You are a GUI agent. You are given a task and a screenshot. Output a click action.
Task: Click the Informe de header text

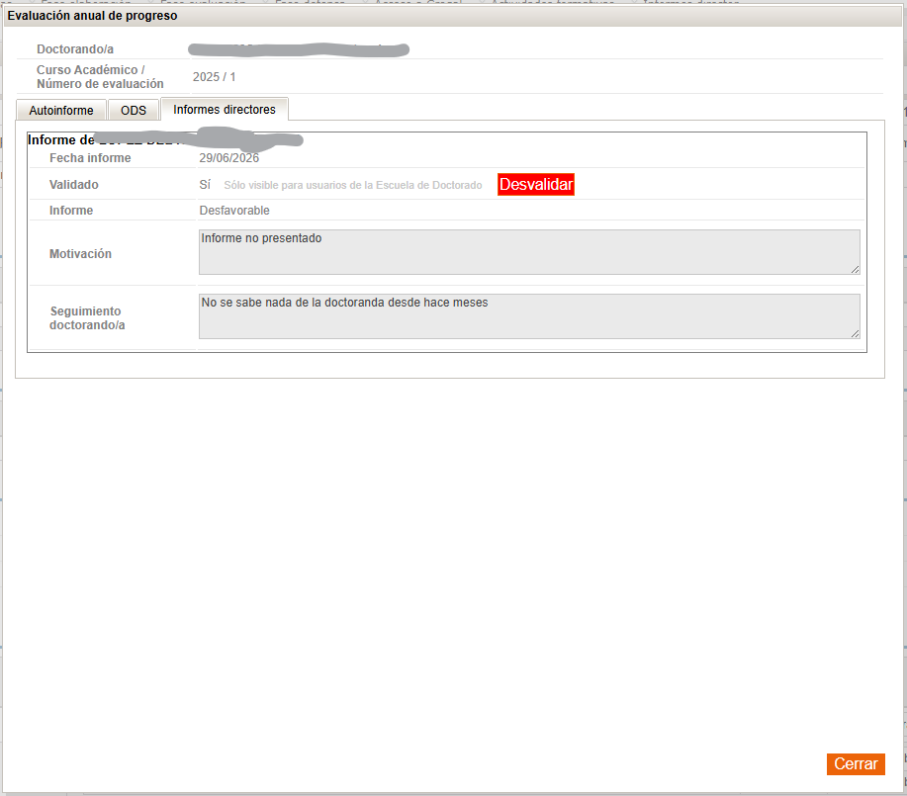60,140
